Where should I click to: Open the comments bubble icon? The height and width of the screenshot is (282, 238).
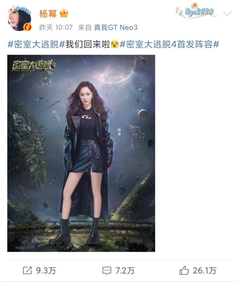point(107,270)
